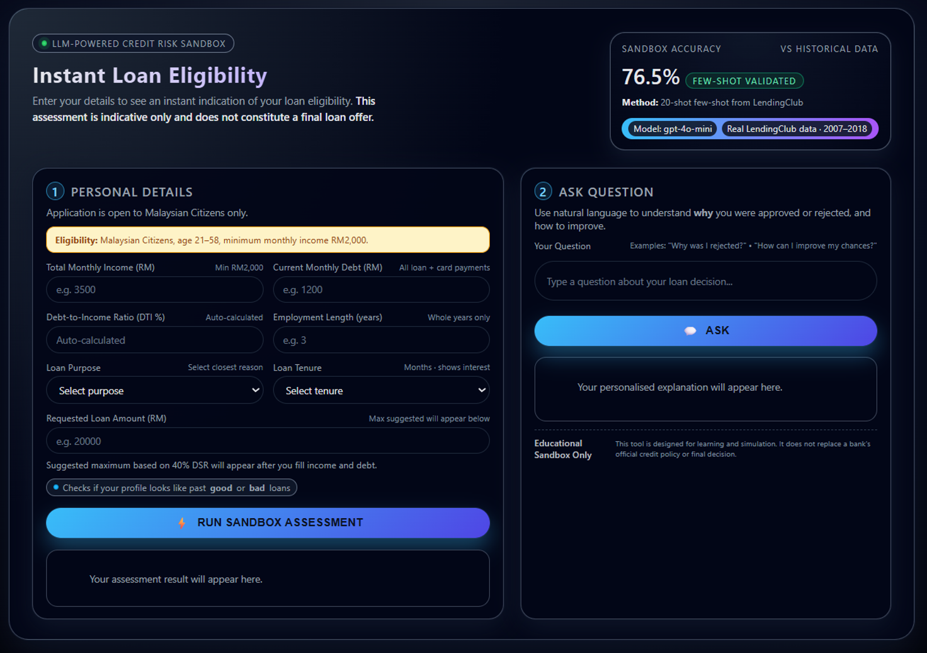
Task: Click the Employment Length years field
Action: (381, 340)
